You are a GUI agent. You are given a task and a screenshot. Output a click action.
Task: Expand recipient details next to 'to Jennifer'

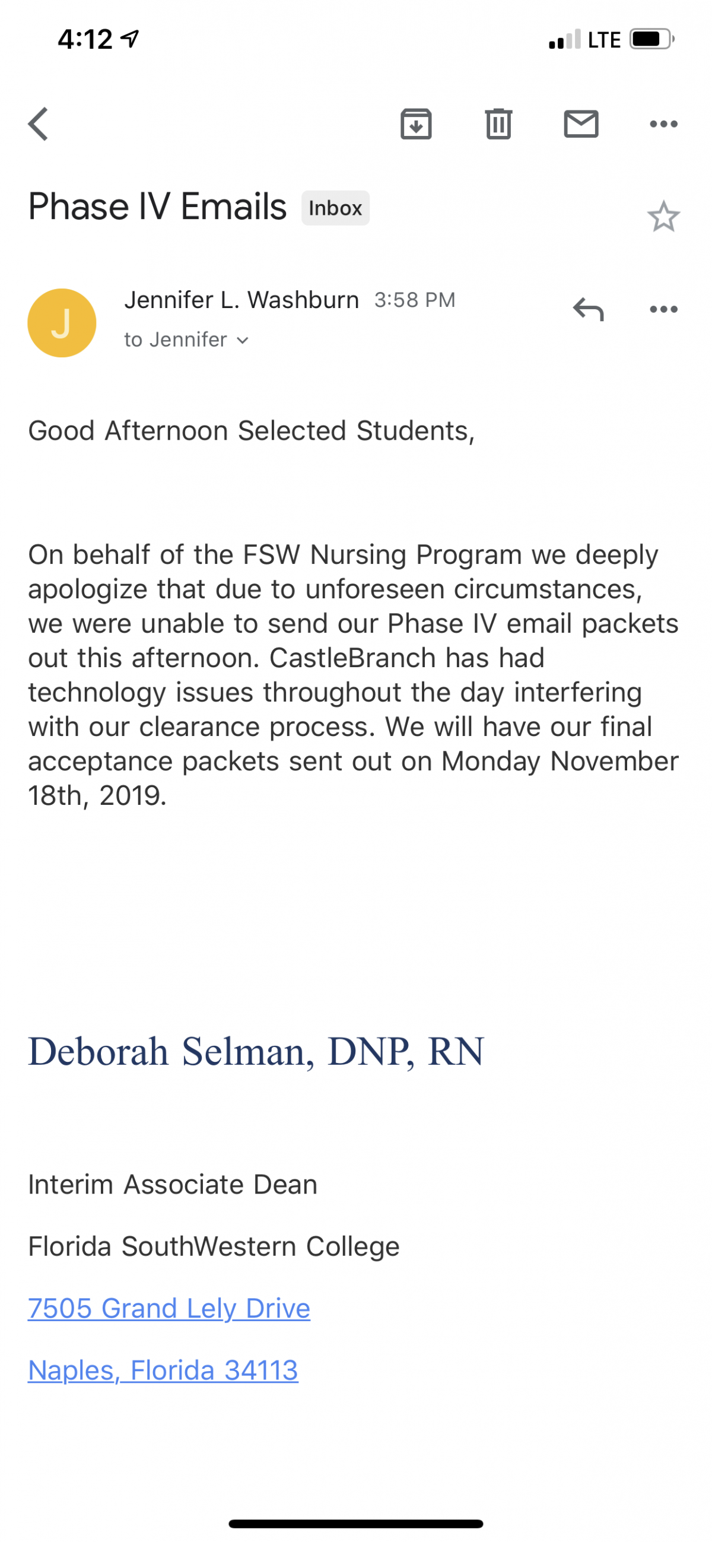[242, 341]
